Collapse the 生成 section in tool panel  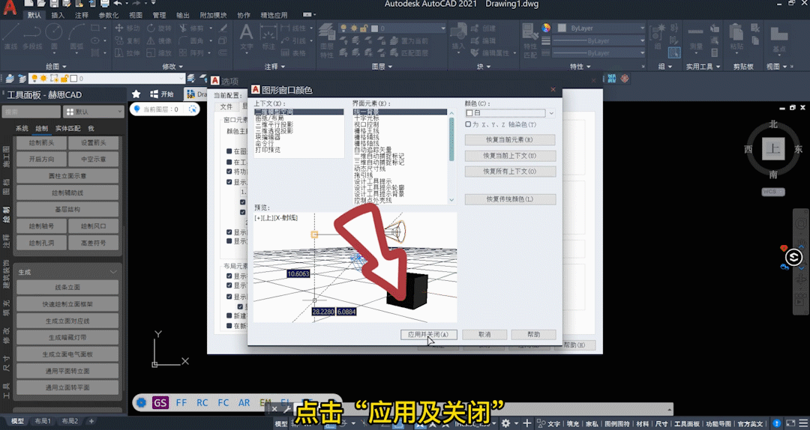[x=113, y=272]
